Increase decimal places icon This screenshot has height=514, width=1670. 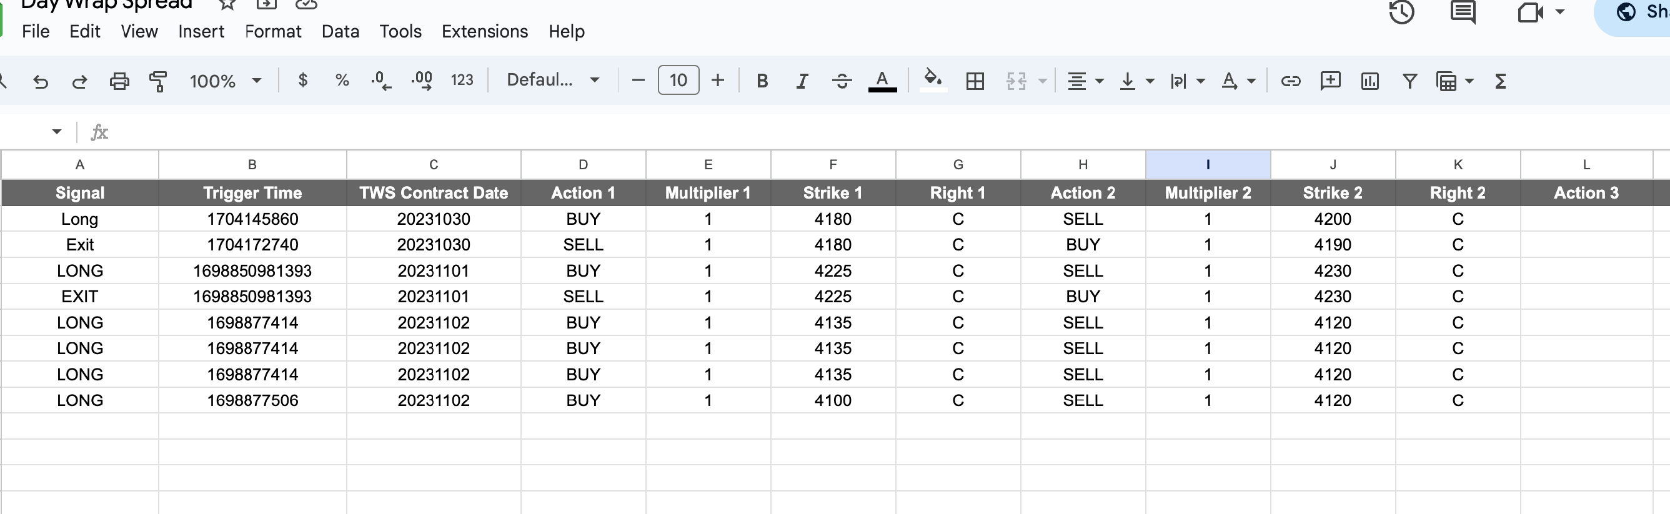coord(422,81)
